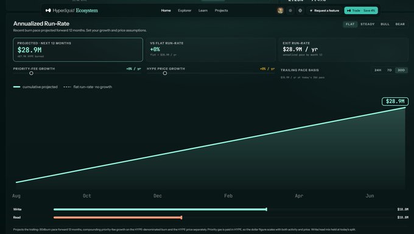Click the $28.9M chart endpoint label
The height and width of the screenshot is (234, 414).
[395, 102]
